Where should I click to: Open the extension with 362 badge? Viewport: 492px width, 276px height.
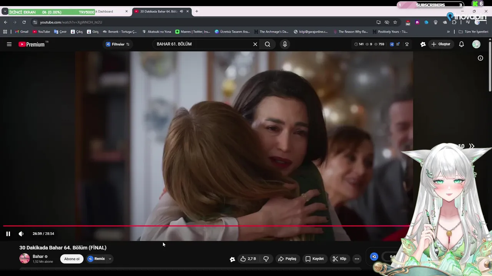tap(408, 23)
